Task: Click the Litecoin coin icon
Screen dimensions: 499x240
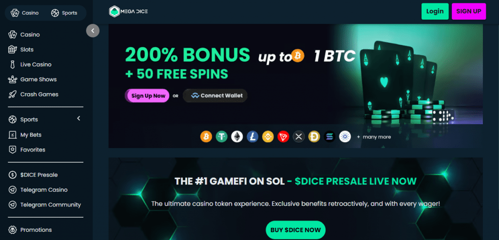Action: point(252,137)
